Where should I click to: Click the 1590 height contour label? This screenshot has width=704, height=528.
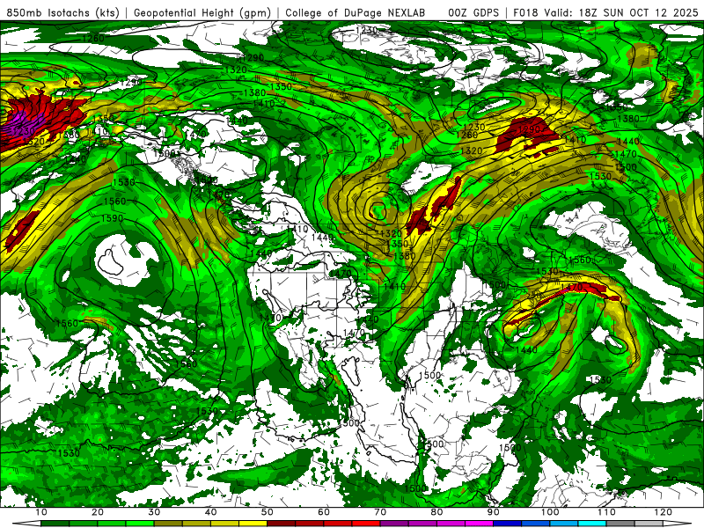coord(112,218)
